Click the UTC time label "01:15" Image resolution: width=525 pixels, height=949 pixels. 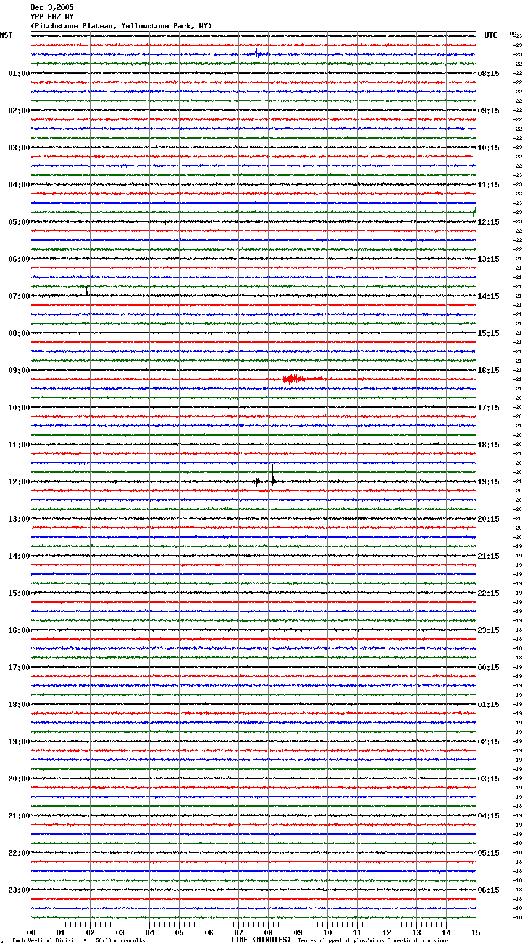coord(489,705)
